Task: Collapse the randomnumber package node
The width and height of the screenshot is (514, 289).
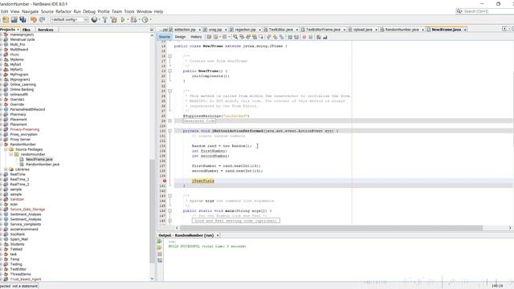Action: point(11,154)
